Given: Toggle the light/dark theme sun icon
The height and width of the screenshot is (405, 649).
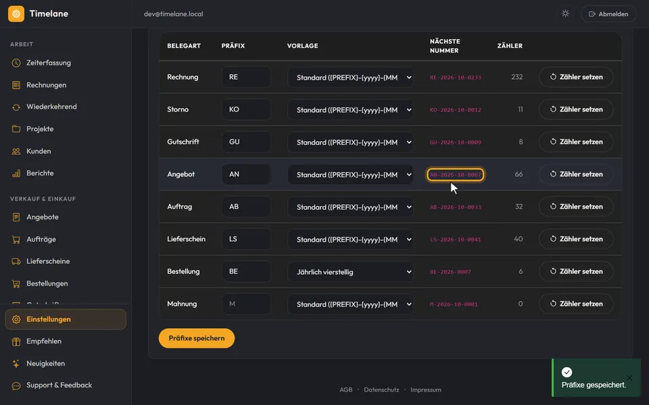Looking at the screenshot, I should pyautogui.click(x=565, y=13).
